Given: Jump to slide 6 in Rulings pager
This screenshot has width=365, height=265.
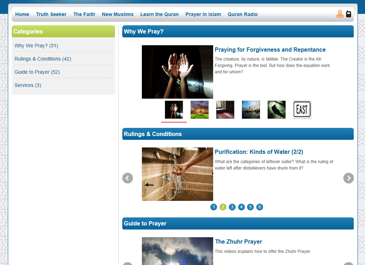Looking at the screenshot, I should (x=259, y=207).
